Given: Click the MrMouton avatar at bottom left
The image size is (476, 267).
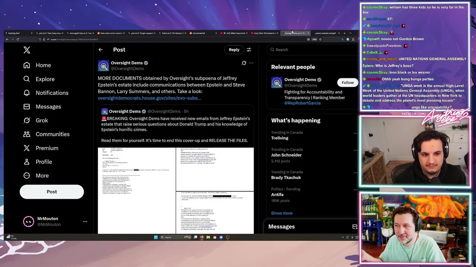Looking at the screenshot, I should [28, 221].
